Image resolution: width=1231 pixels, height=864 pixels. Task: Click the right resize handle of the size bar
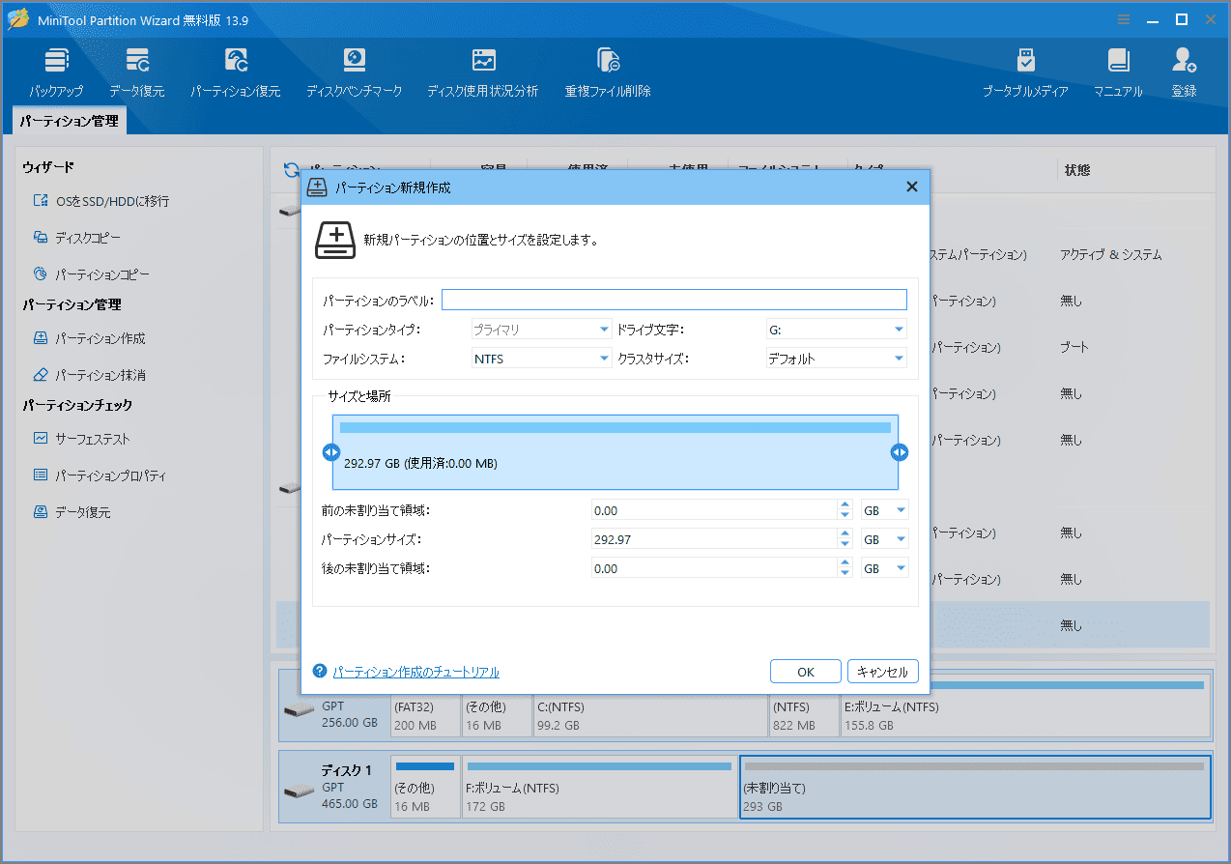900,452
